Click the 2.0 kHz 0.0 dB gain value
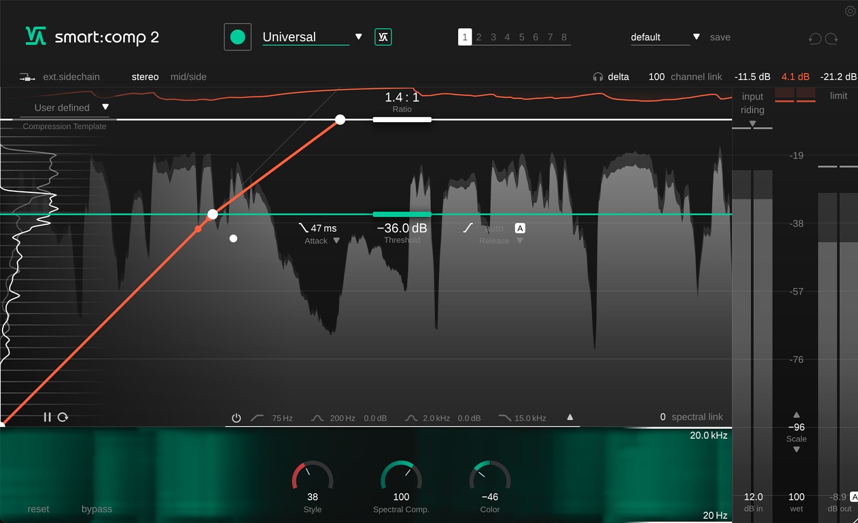 (469, 418)
